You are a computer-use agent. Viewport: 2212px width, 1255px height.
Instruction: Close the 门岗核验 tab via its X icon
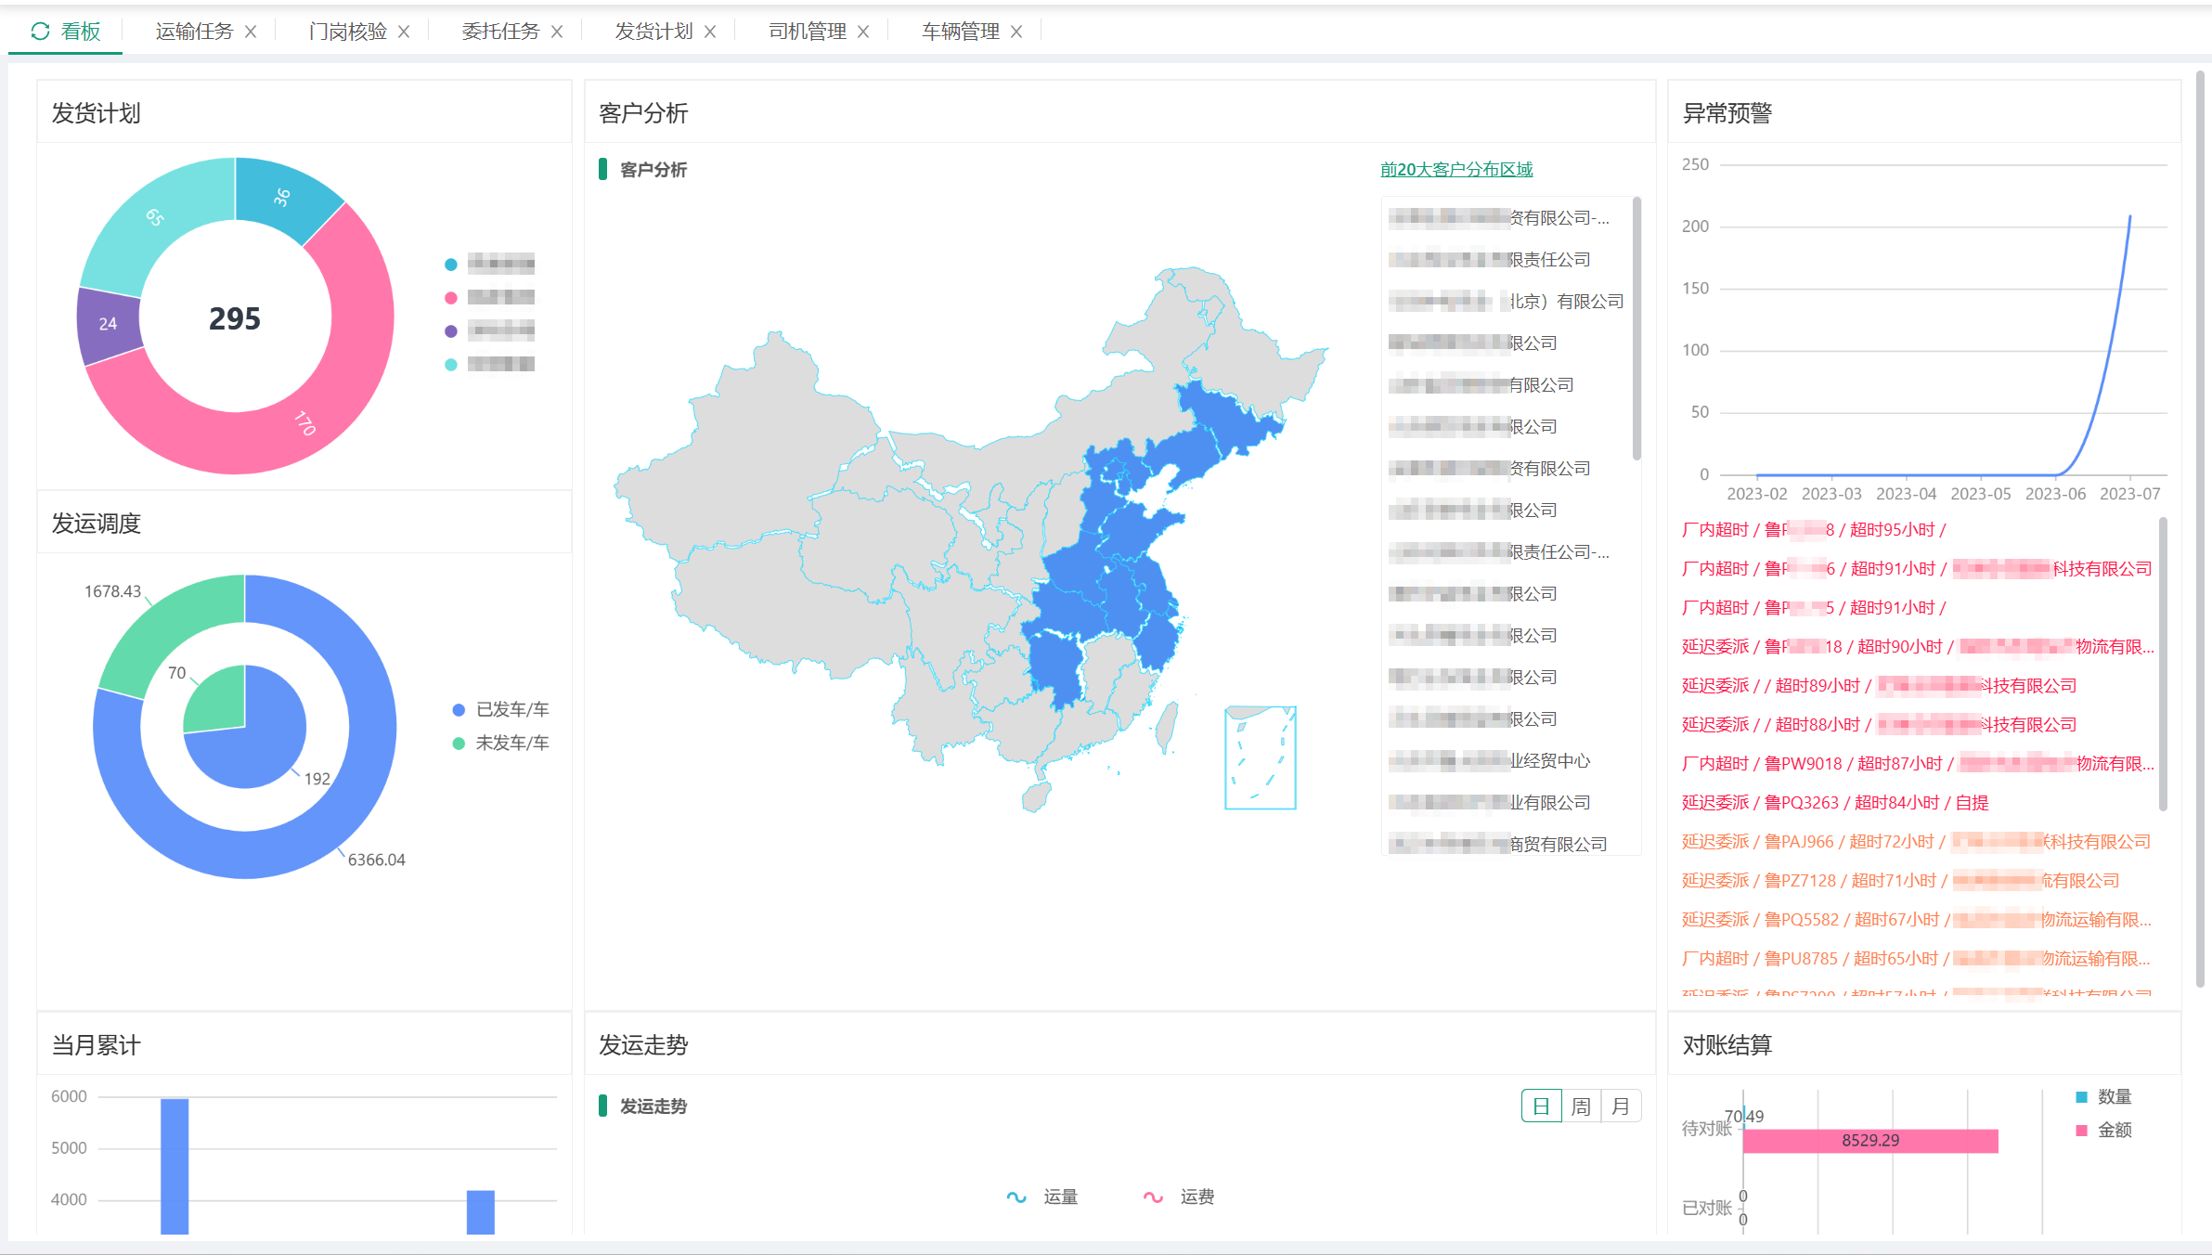404,30
